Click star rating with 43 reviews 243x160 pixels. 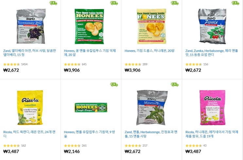(194, 146)
